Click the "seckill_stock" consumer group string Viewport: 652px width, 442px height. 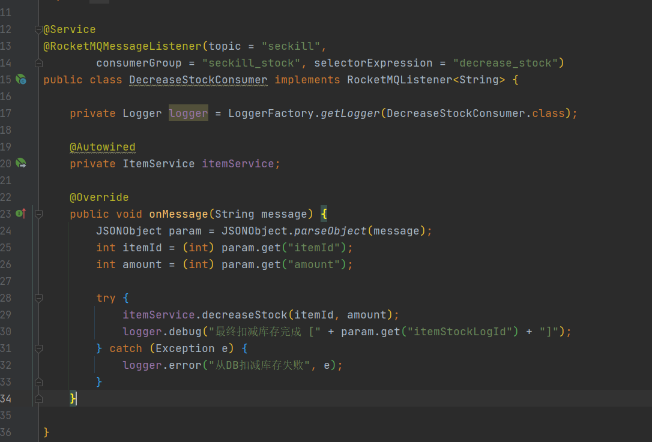pos(251,63)
